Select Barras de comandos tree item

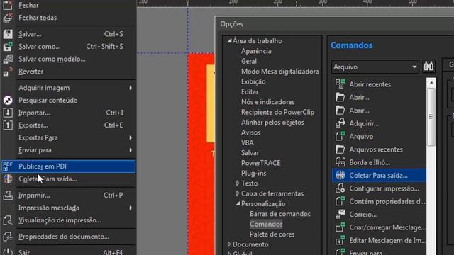[x=280, y=214]
